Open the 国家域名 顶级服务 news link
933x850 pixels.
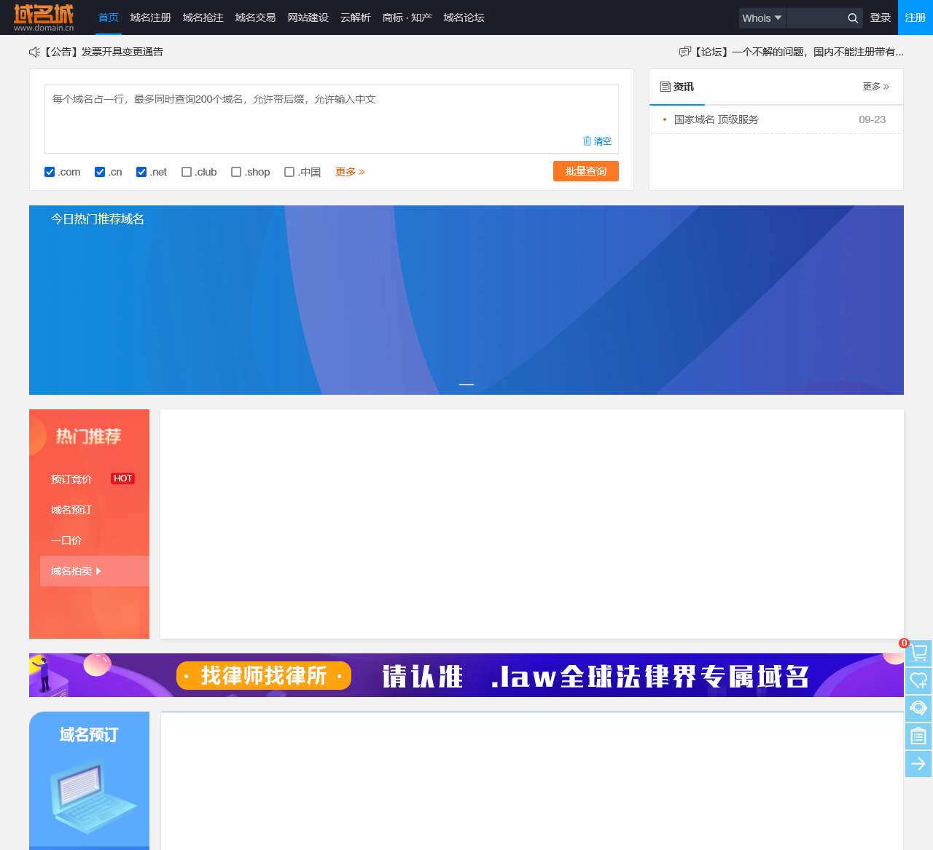click(715, 119)
